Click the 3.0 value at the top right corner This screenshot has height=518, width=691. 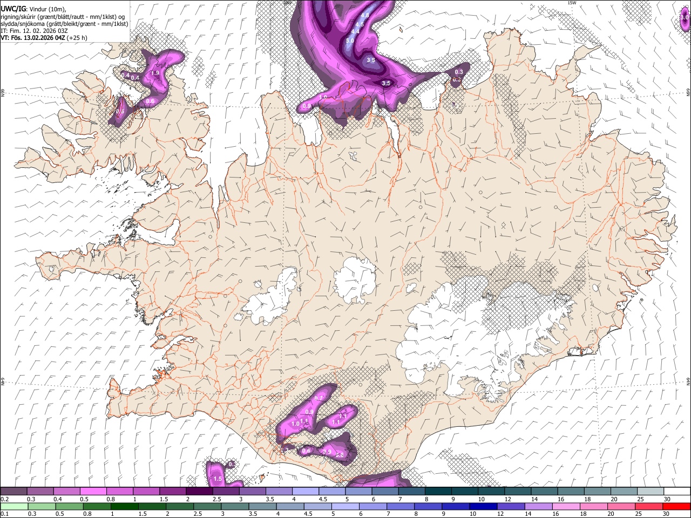684,18
